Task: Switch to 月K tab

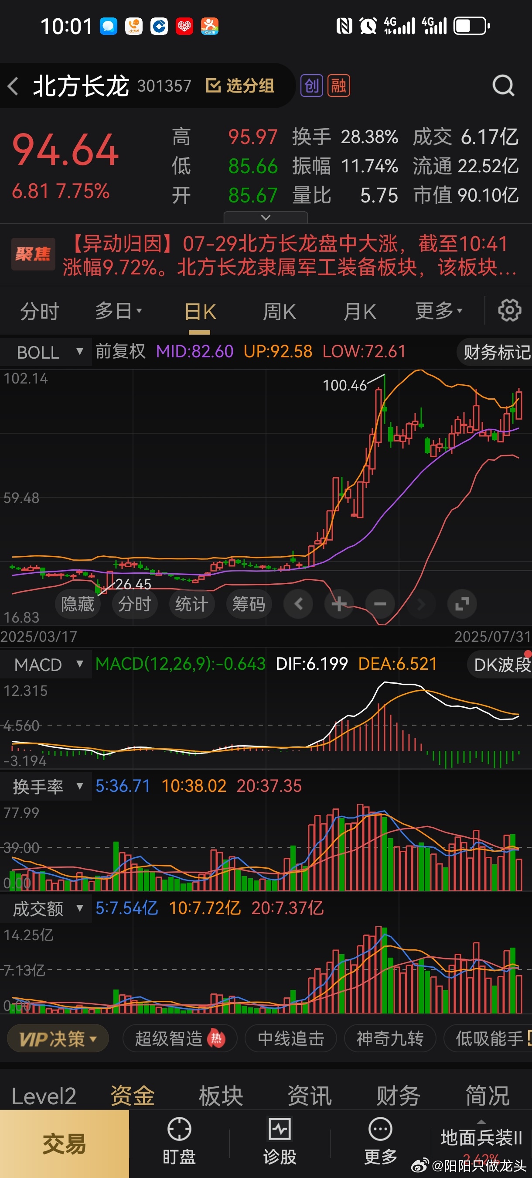Action: click(x=360, y=312)
